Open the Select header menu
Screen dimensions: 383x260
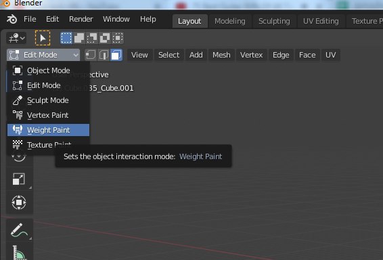[x=168, y=55]
